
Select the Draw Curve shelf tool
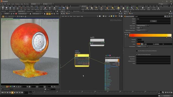[37, 8]
